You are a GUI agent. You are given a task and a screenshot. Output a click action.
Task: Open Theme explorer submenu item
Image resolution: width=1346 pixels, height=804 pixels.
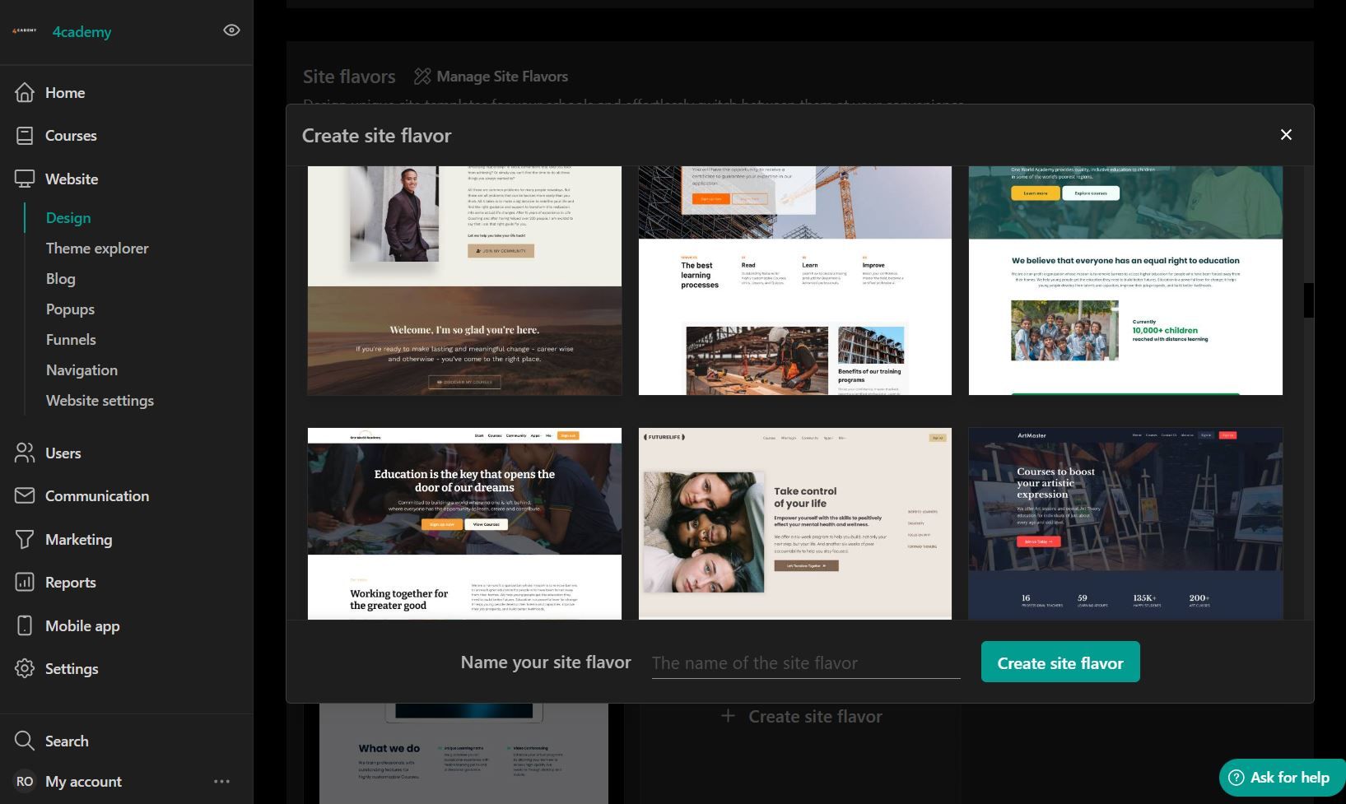[x=97, y=248]
